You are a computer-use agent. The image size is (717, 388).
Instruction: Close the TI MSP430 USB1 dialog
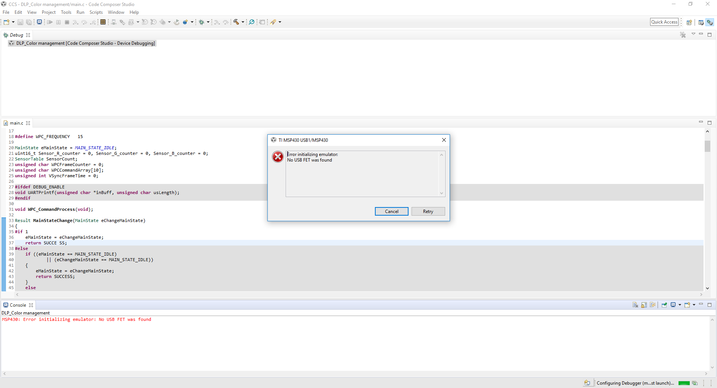[x=444, y=140]
